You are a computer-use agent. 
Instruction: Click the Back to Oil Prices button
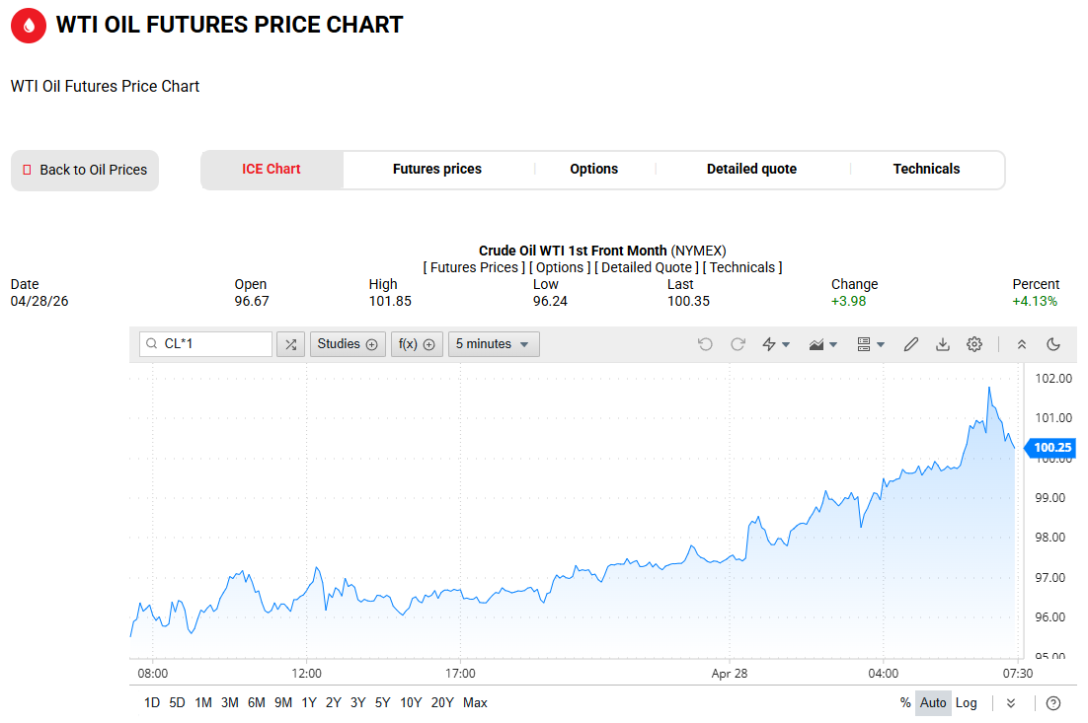tap(85, 170)
